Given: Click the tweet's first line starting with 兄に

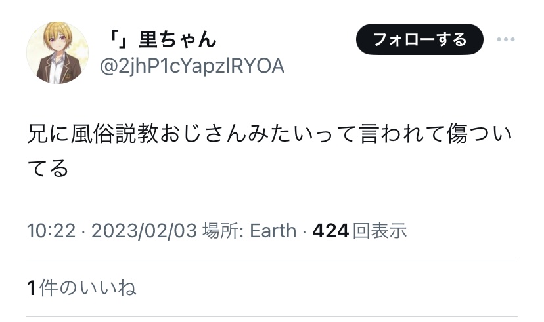Looking at the screenshot, I should [x=269, y=134].
